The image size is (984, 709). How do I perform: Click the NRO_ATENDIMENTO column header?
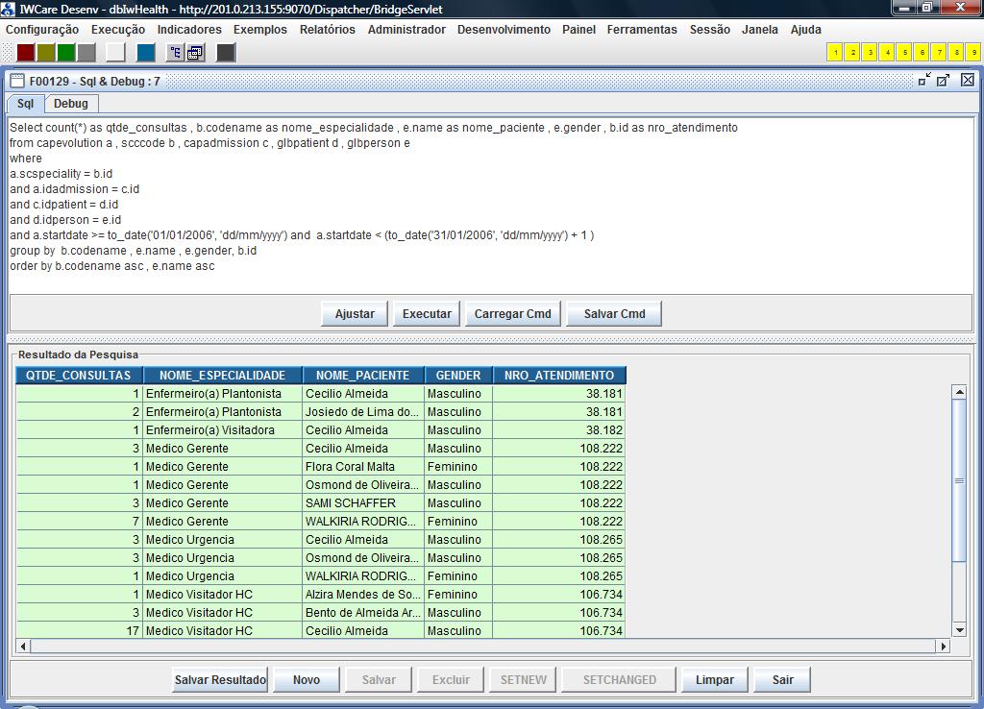click(559, 376)
